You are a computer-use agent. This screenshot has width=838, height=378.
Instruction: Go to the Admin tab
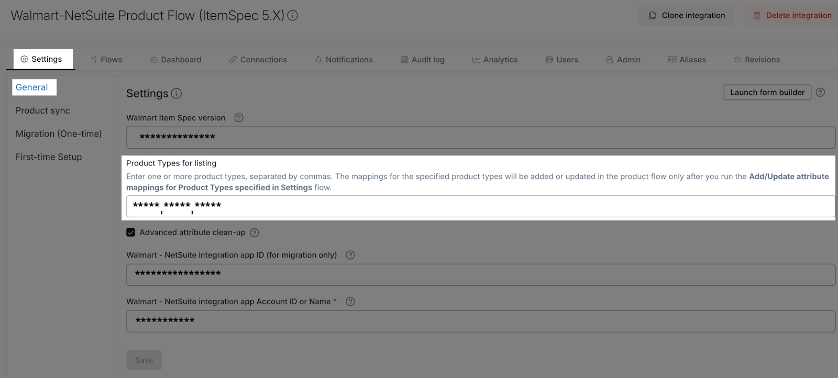(623, 60)
